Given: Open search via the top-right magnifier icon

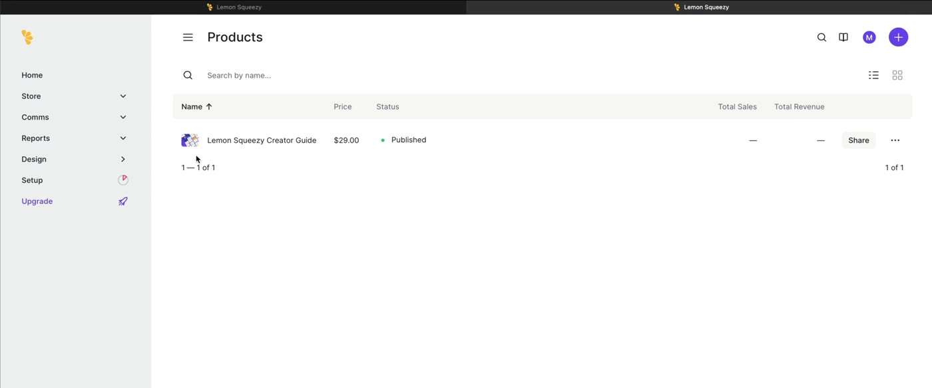Looking at the screenshot, I should coord(821,37).
